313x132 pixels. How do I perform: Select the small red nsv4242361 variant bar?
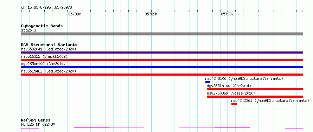click(x=234, y=104)
